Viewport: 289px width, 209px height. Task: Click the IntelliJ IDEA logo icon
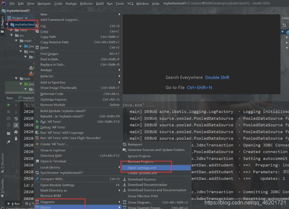(x=3, y=3)
